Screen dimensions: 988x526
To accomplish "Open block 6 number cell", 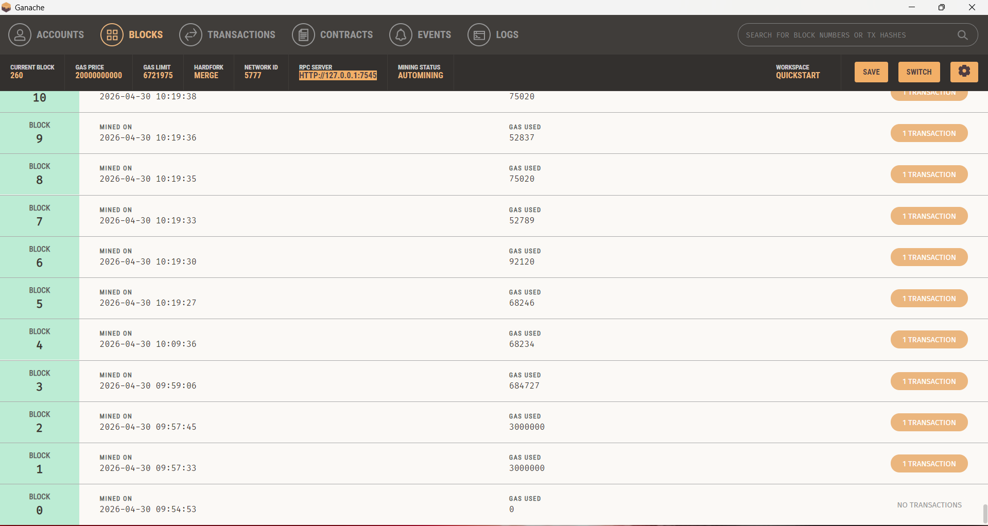I will pos(40,257).
